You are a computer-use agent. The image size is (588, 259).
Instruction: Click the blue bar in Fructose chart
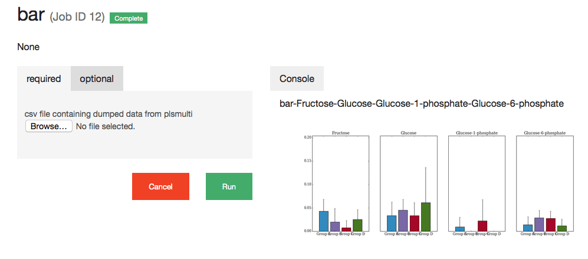tap(324, 221)
